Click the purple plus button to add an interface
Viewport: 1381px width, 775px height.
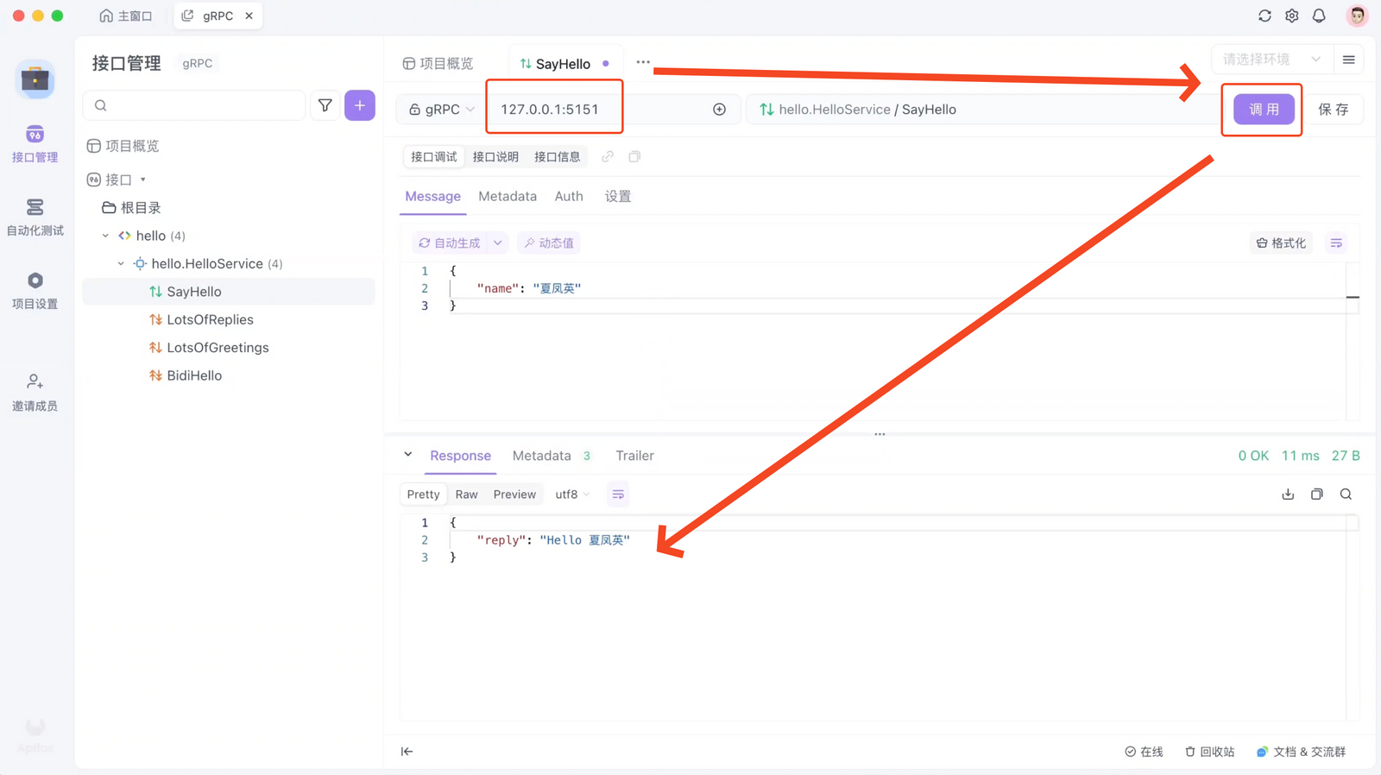point(359,105)
